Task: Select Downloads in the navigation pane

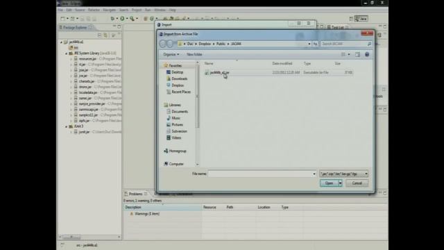Action: click(179, 78)
